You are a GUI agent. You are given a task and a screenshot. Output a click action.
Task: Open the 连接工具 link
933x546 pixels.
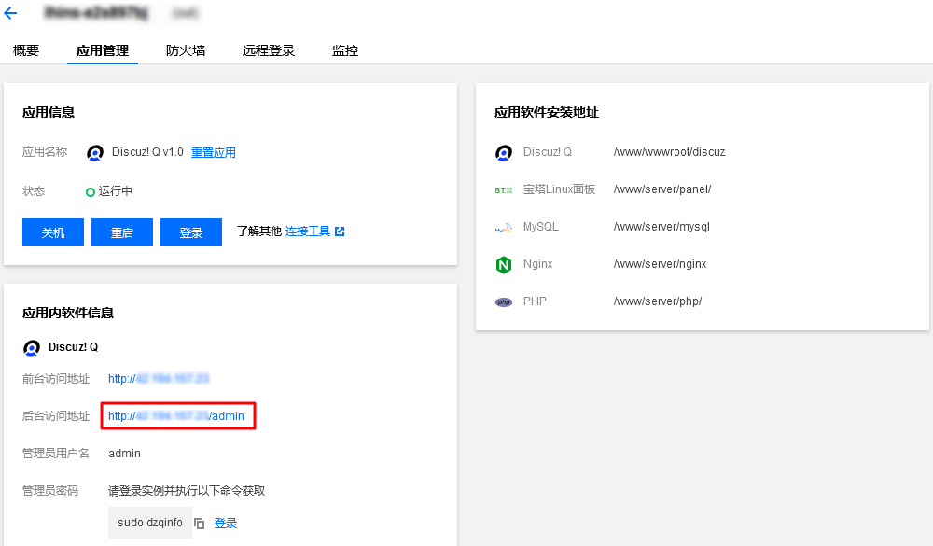308,231
